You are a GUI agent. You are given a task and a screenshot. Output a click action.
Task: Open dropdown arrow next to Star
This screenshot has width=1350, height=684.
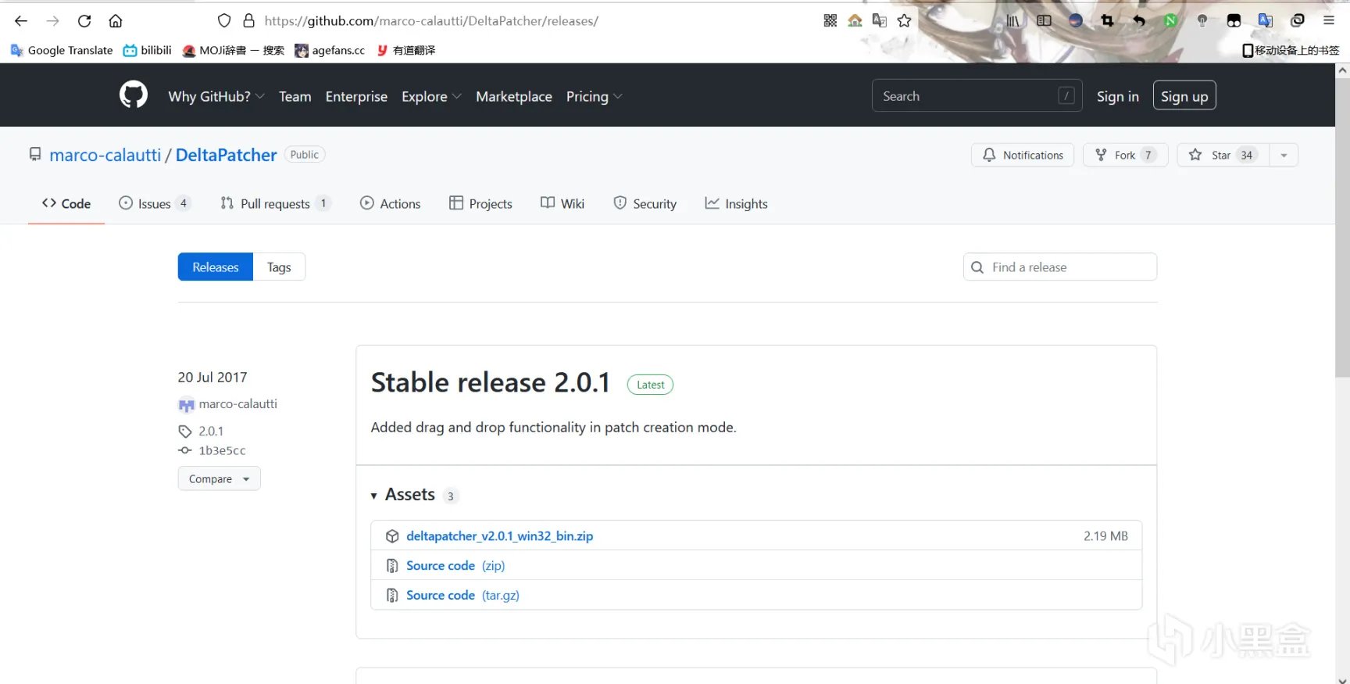[1284, 155]
